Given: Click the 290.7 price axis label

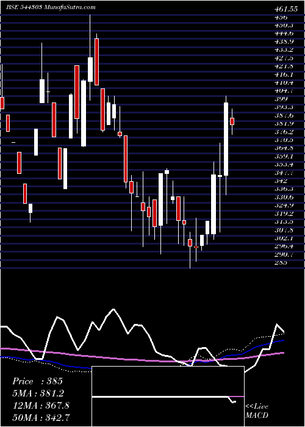Looking at the screenshot, I should point(284,254).
